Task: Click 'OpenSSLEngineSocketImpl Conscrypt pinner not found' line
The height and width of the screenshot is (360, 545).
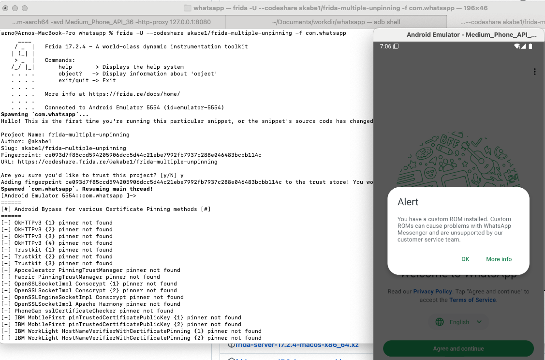Action: [92, 298]
